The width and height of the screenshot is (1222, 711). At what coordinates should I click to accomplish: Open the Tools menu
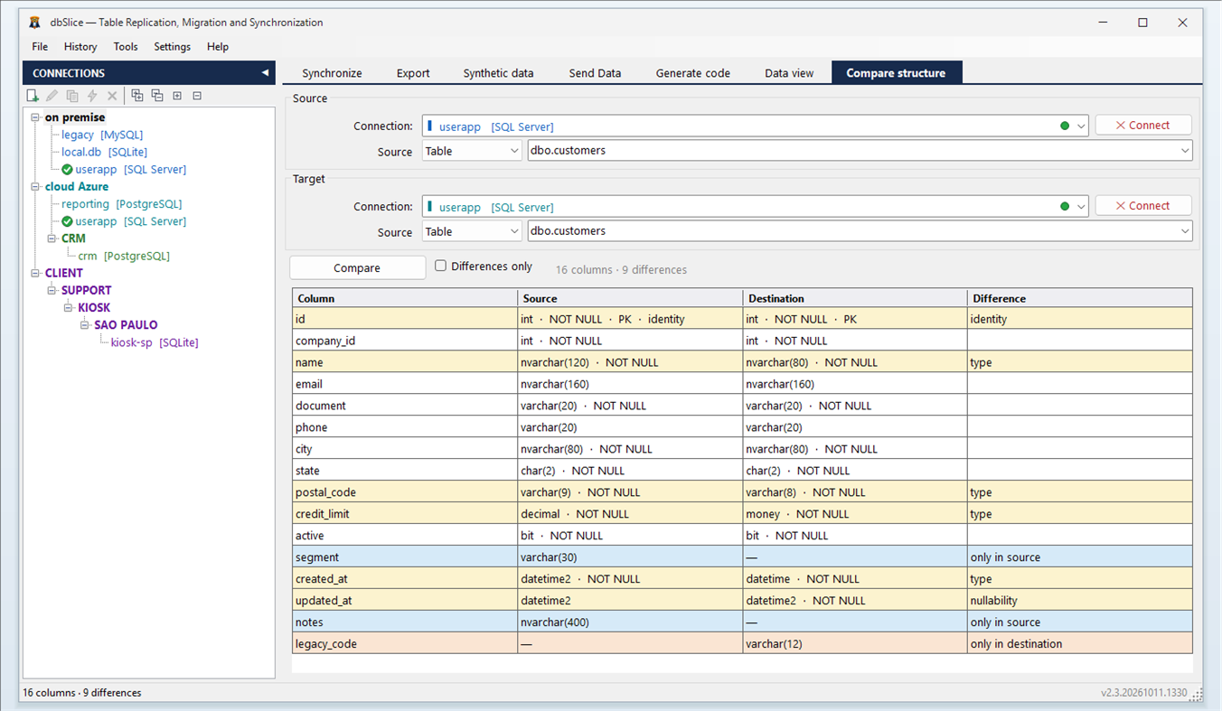(126, 47)
